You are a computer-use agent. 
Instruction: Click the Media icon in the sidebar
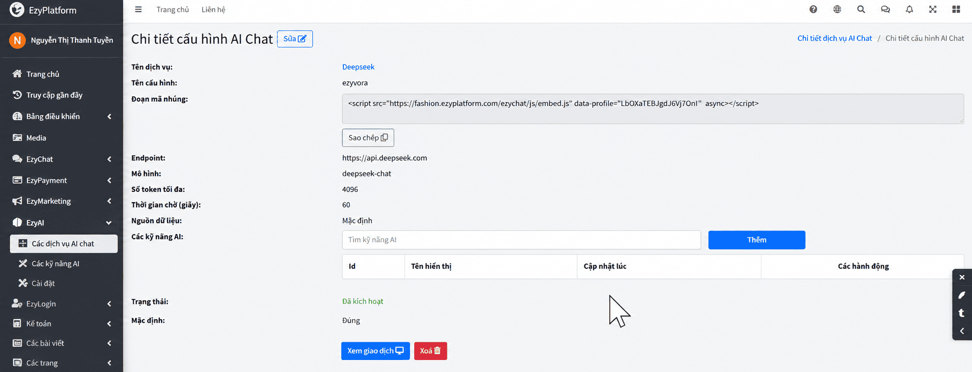tap(17, 138)
